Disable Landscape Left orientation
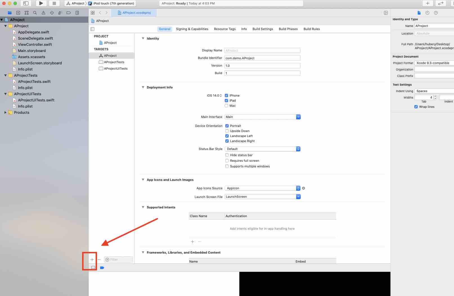Viewport: 454px width, 296px height. pyautogui.click(x=227, y=136)
